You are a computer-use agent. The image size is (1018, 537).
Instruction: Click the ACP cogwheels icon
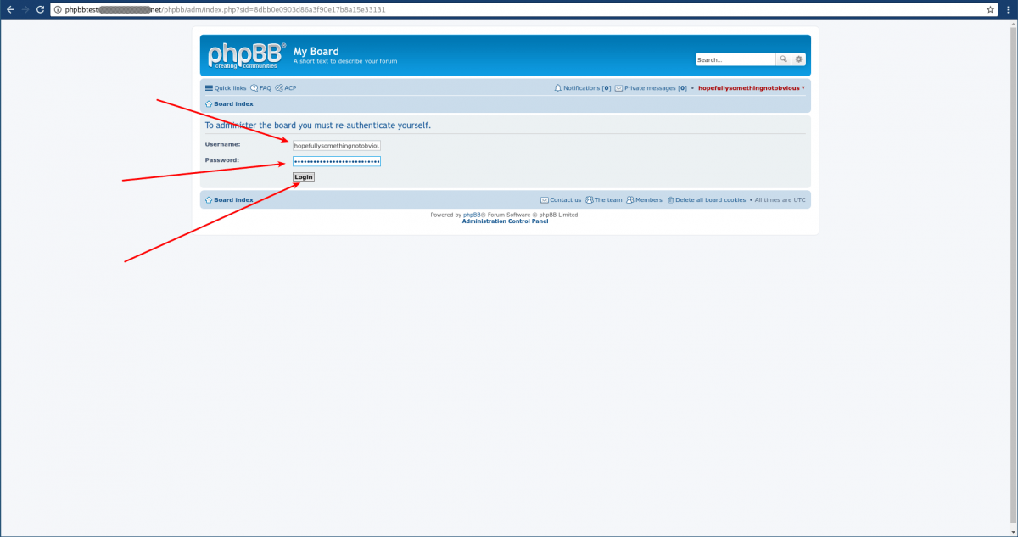click(277, 87)
